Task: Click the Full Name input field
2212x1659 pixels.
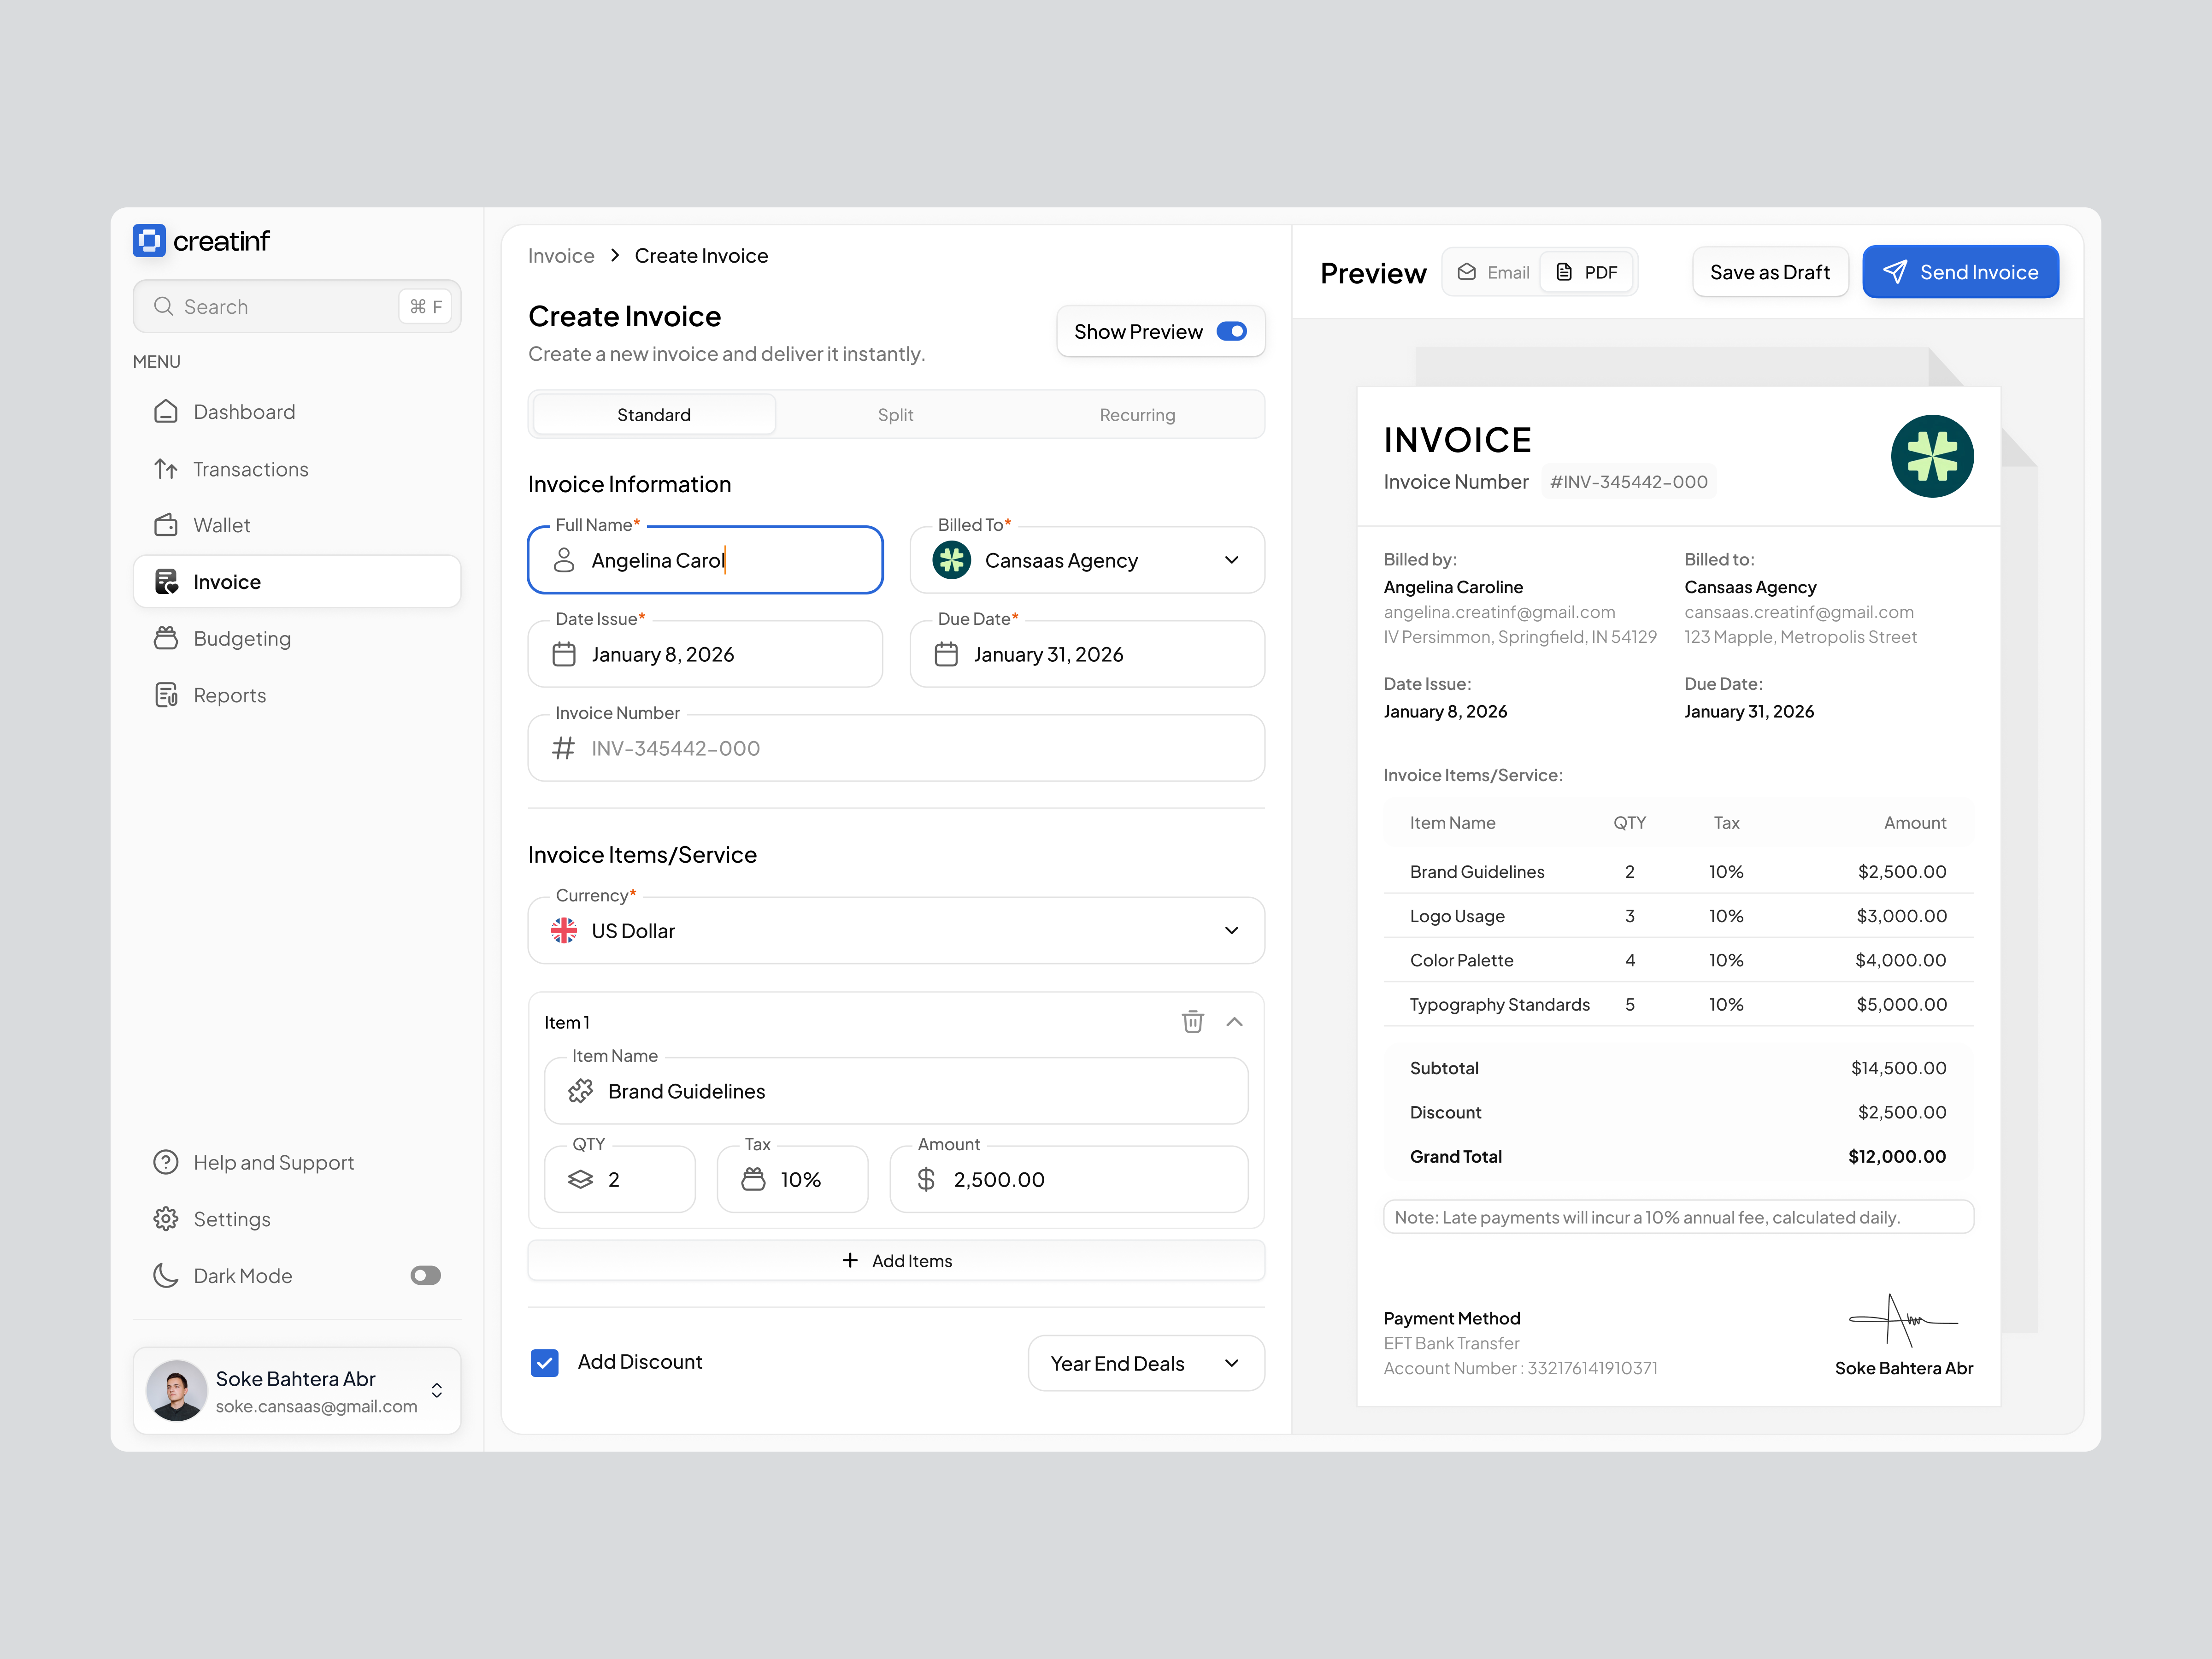Action: pyautogui.click(x=705, y=560)
